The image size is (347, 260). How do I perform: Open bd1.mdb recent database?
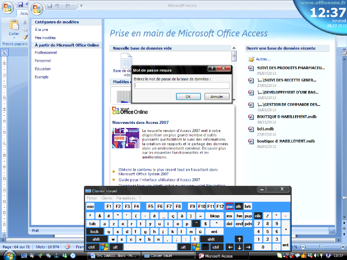pyautogui.click(x=266, y=129)
